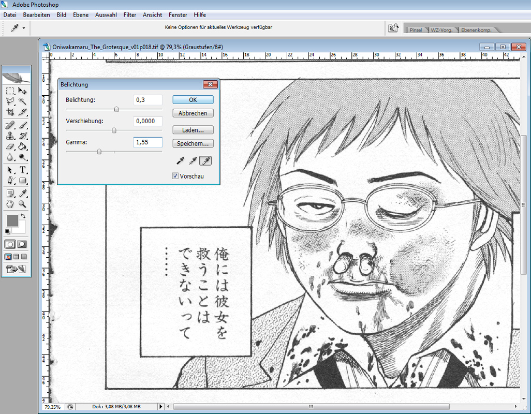This screenshot has height=414, width=531.
Task: Open the Hilfe menu
Action: tap(200, 15)
